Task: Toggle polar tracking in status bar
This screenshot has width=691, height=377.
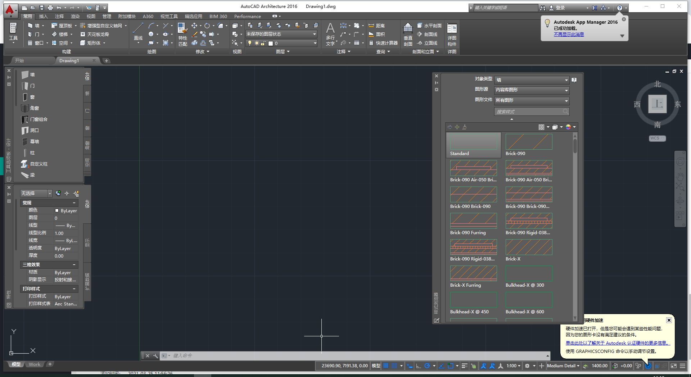Action: (x=427, y=365)
